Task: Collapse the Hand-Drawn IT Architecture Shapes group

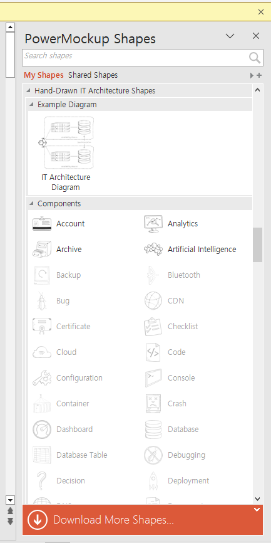Action: [29, 91]
